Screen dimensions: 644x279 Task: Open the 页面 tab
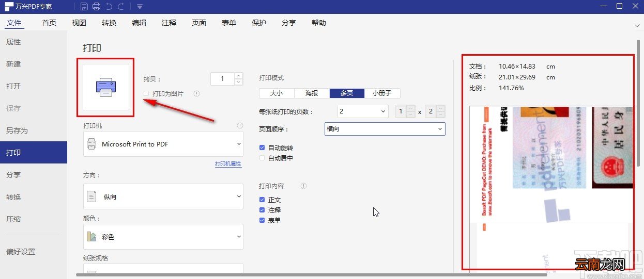coord(199,23)
